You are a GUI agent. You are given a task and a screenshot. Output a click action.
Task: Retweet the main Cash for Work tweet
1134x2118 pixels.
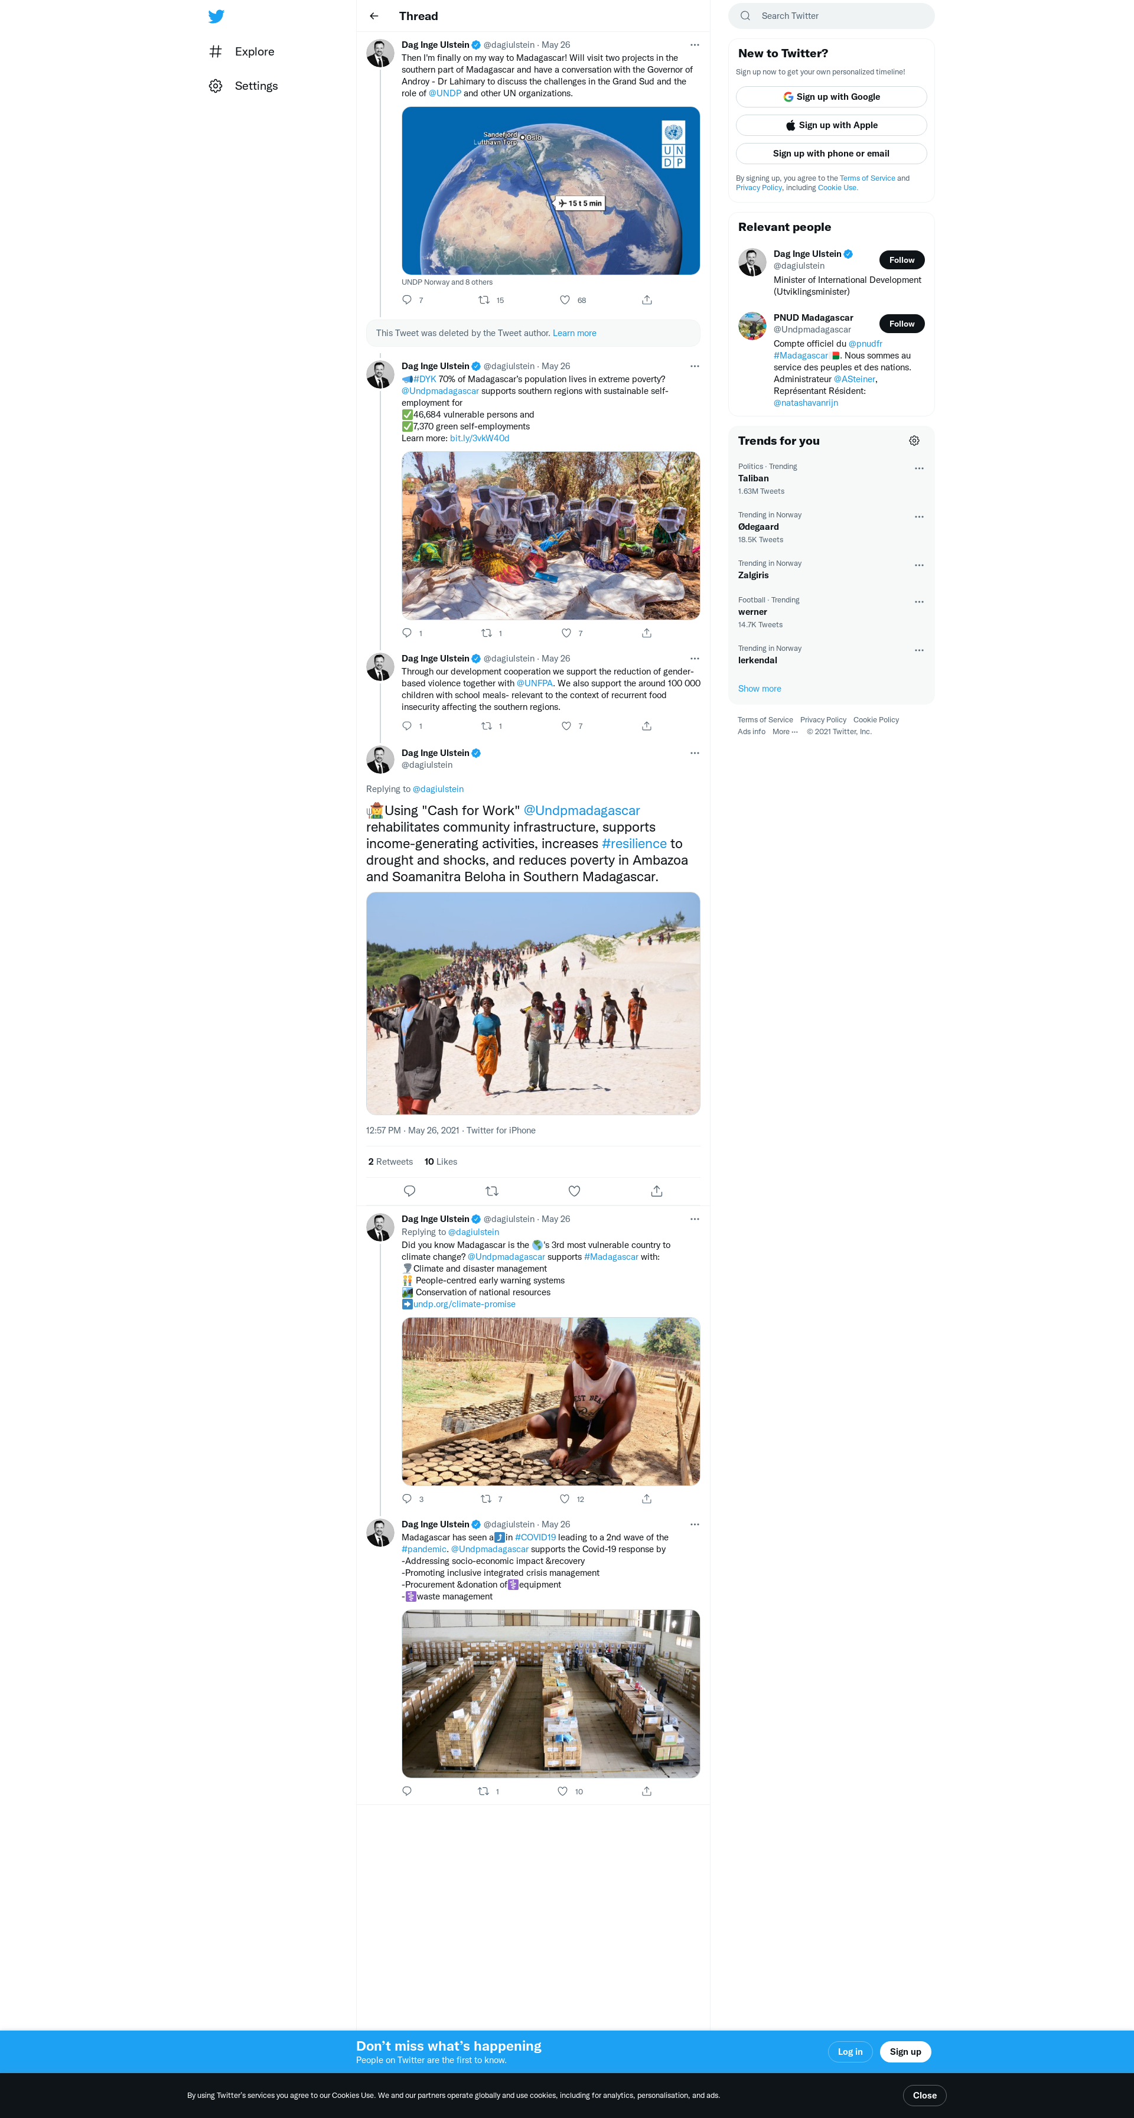[492, 1191]
